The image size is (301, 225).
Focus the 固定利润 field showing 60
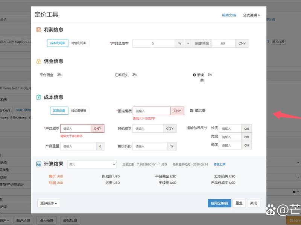(223, 43)
